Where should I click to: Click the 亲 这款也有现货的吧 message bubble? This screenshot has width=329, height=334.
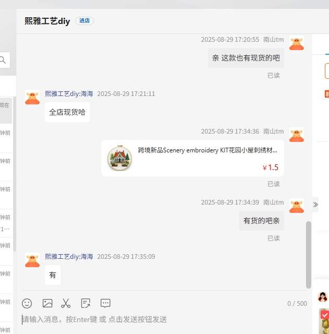click(x=246, y=58)
